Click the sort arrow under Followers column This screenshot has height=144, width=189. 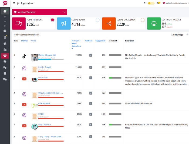(x=72, y=49)
